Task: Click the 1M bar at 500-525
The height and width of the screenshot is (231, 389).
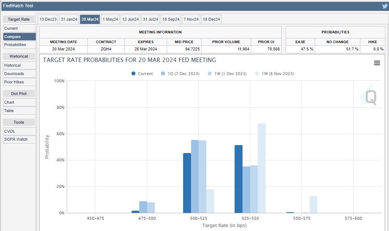Action: pos(210,201)
